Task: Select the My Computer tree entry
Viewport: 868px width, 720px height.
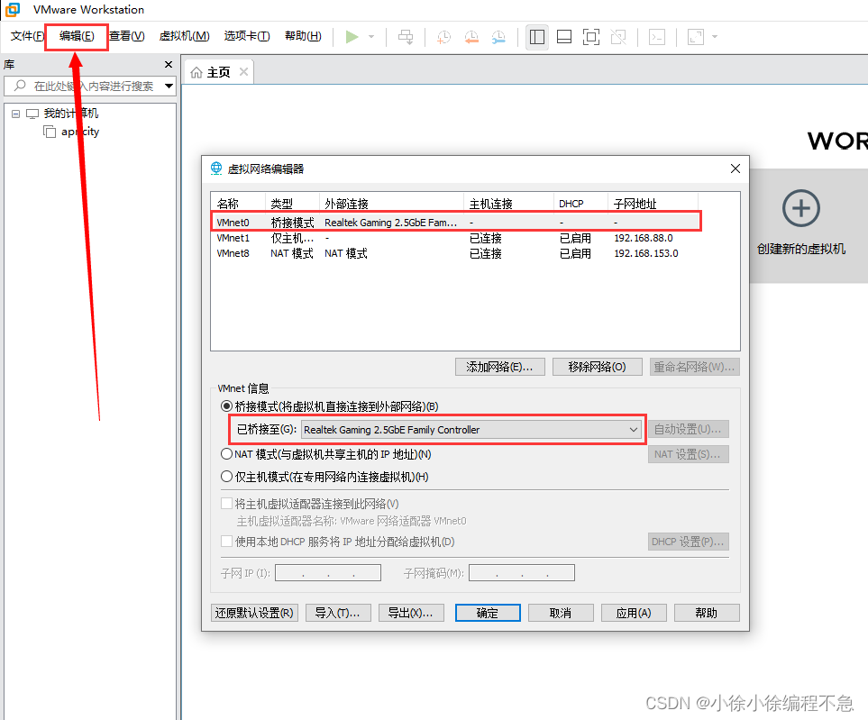Action: (x=71, y=114)
